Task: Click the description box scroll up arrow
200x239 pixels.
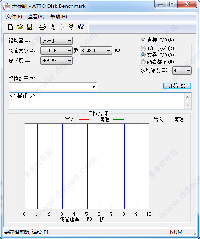Action: click(x=188, y=97)
